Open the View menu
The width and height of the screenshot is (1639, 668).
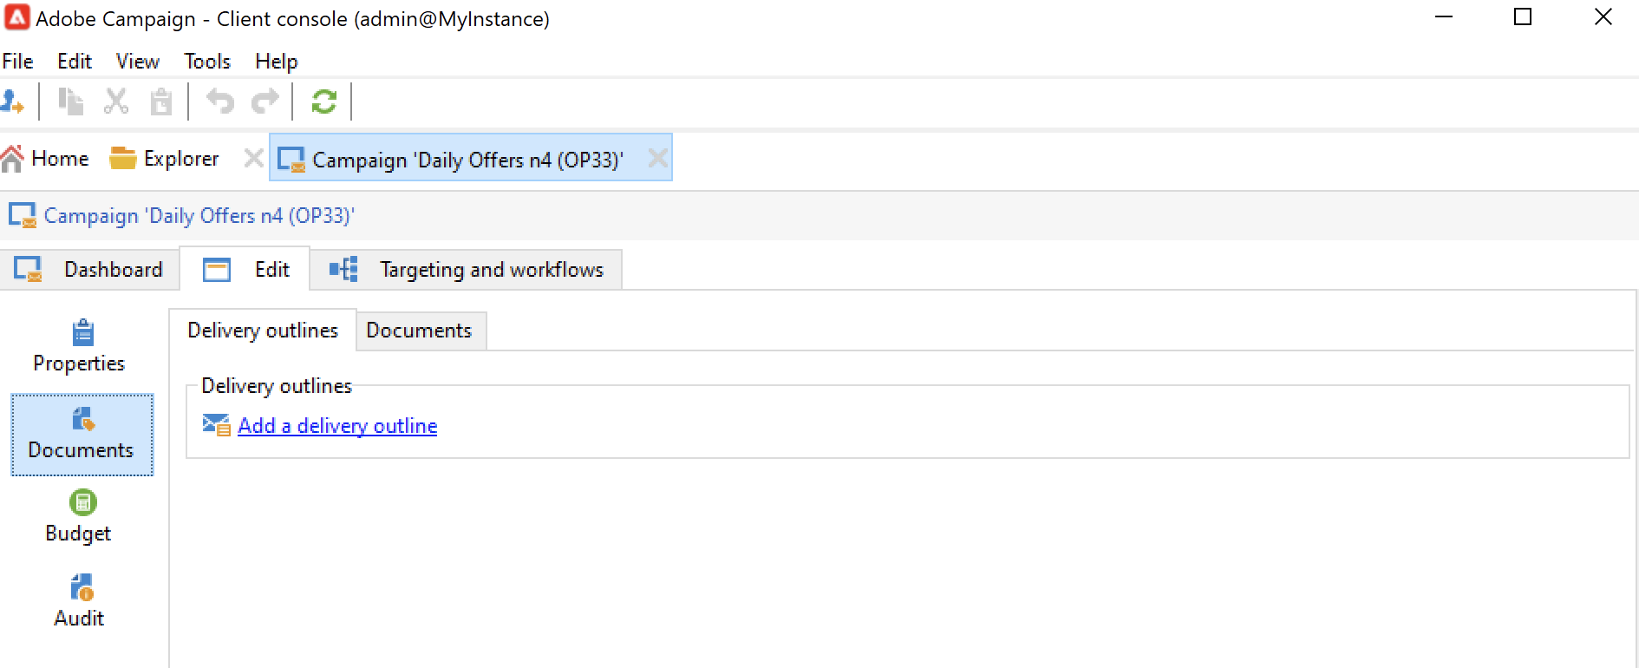click(x=137, y=62)
